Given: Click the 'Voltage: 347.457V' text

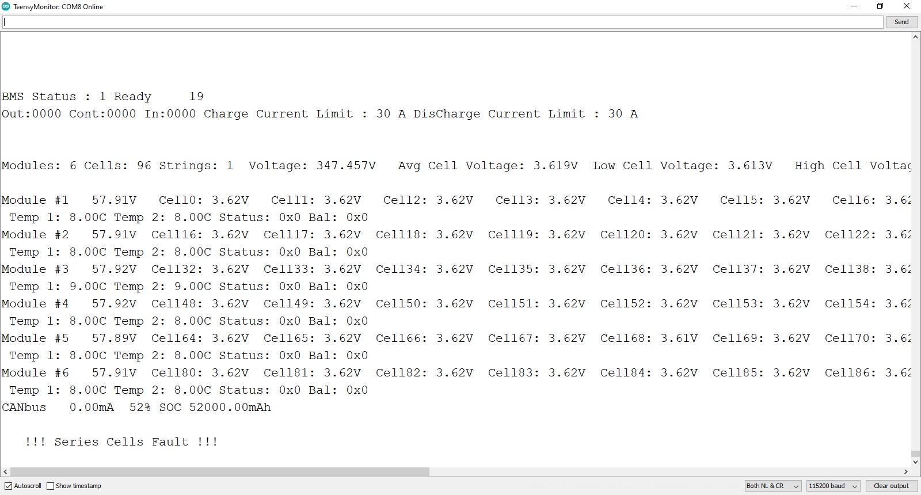Looking at the screenshot, I should tap(312, 166).
